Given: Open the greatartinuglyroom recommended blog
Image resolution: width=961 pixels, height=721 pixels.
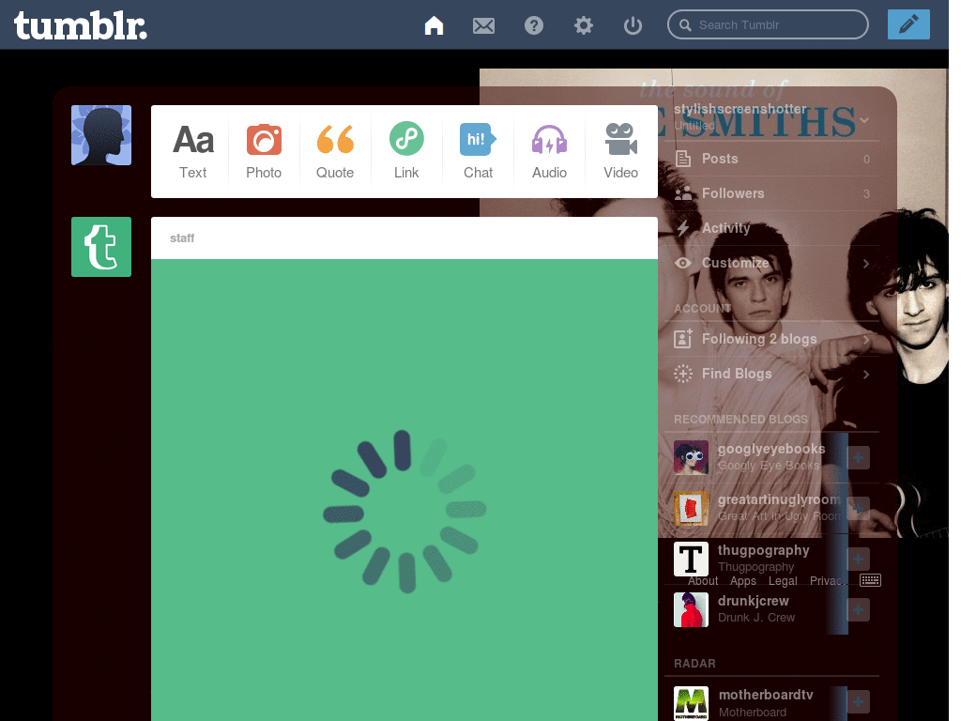Looking at the screenshot, I should tap(779, 499).
